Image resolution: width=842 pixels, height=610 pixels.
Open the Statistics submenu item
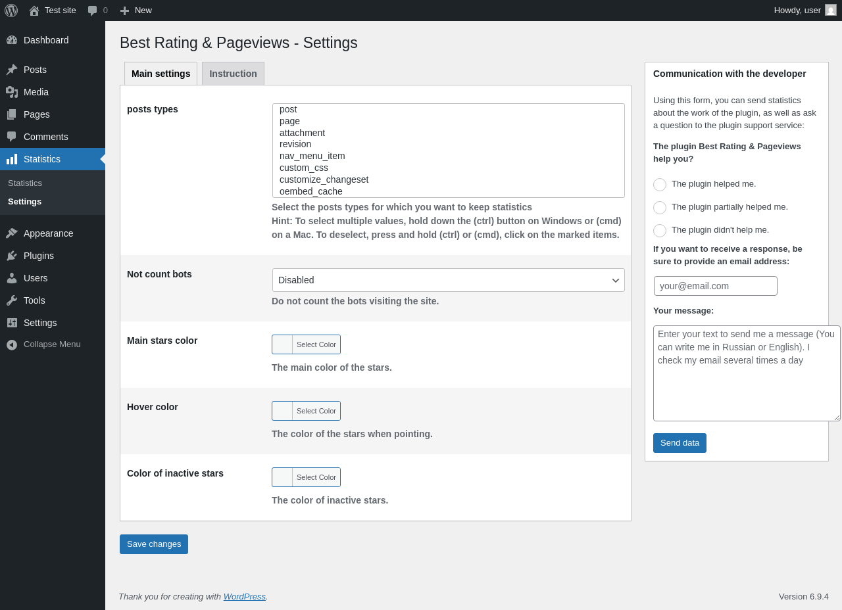(x=25, y=183)
